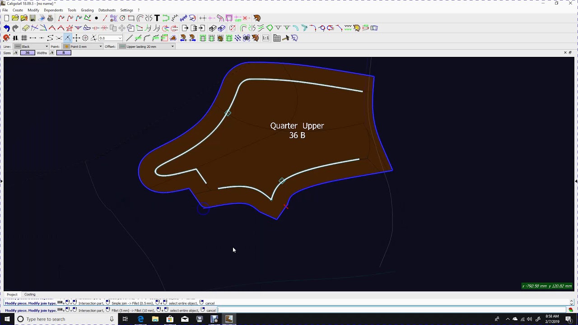Screen dimensions: 578x325
Task: Select the rectangle drawing tool
Action: point(131,18)
